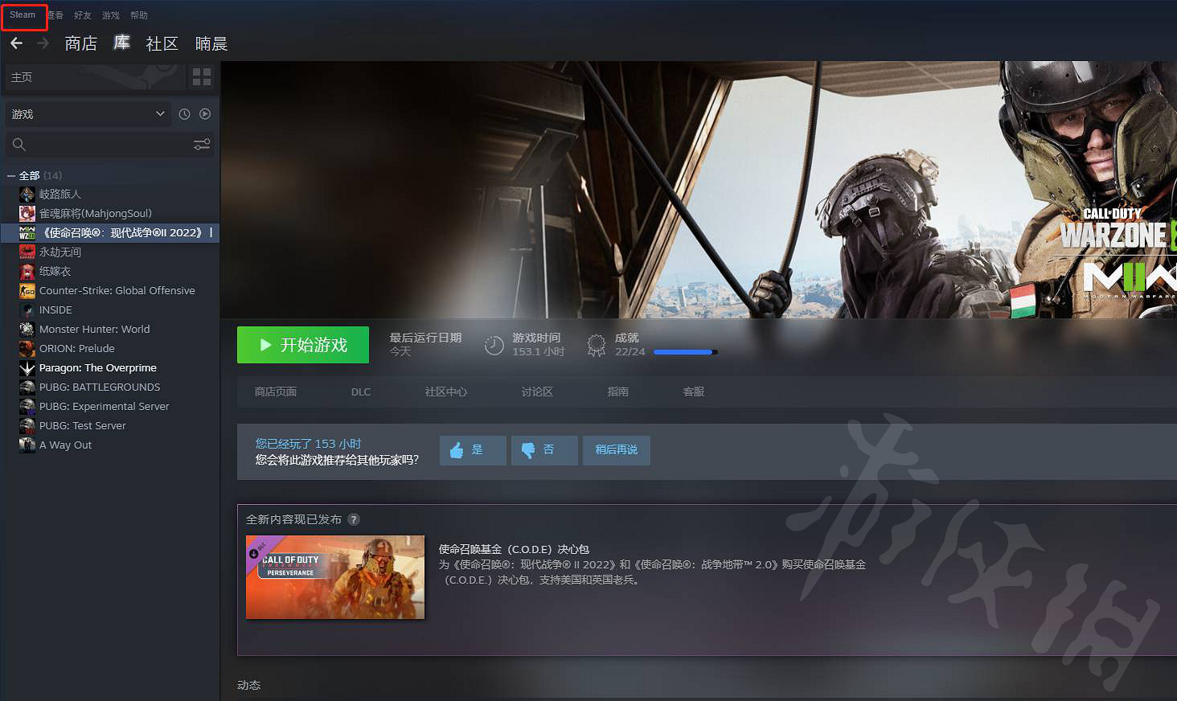
Task: Open advanced filter settings icon
Action: [x=202, y=144]
